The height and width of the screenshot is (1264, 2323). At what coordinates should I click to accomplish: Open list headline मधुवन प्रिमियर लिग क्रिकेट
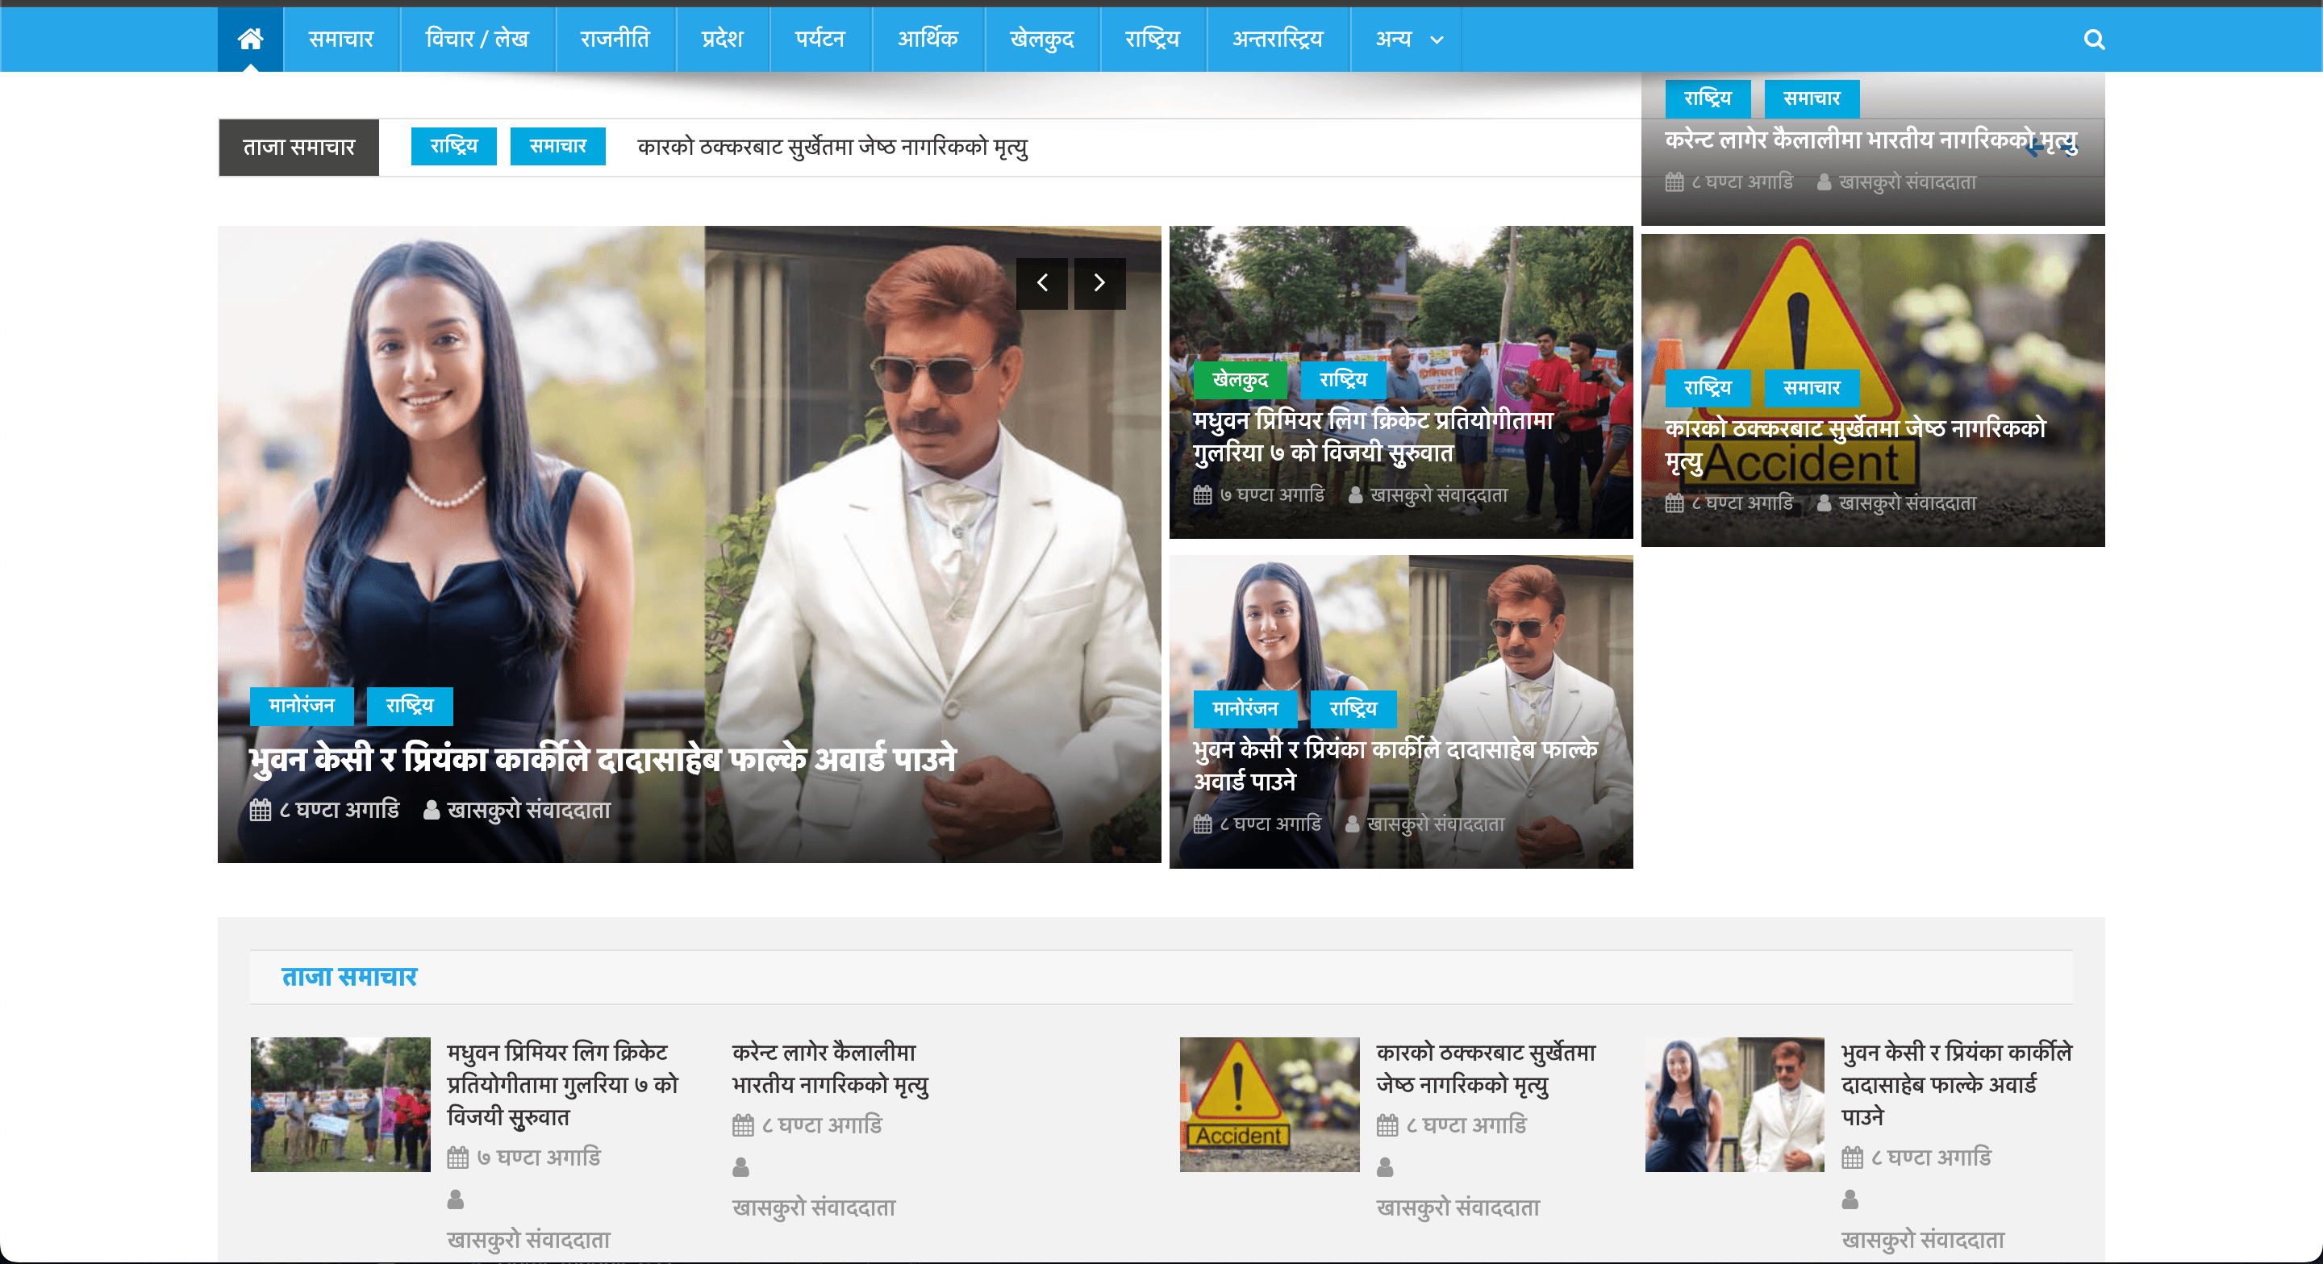[x=563, y=1085]
